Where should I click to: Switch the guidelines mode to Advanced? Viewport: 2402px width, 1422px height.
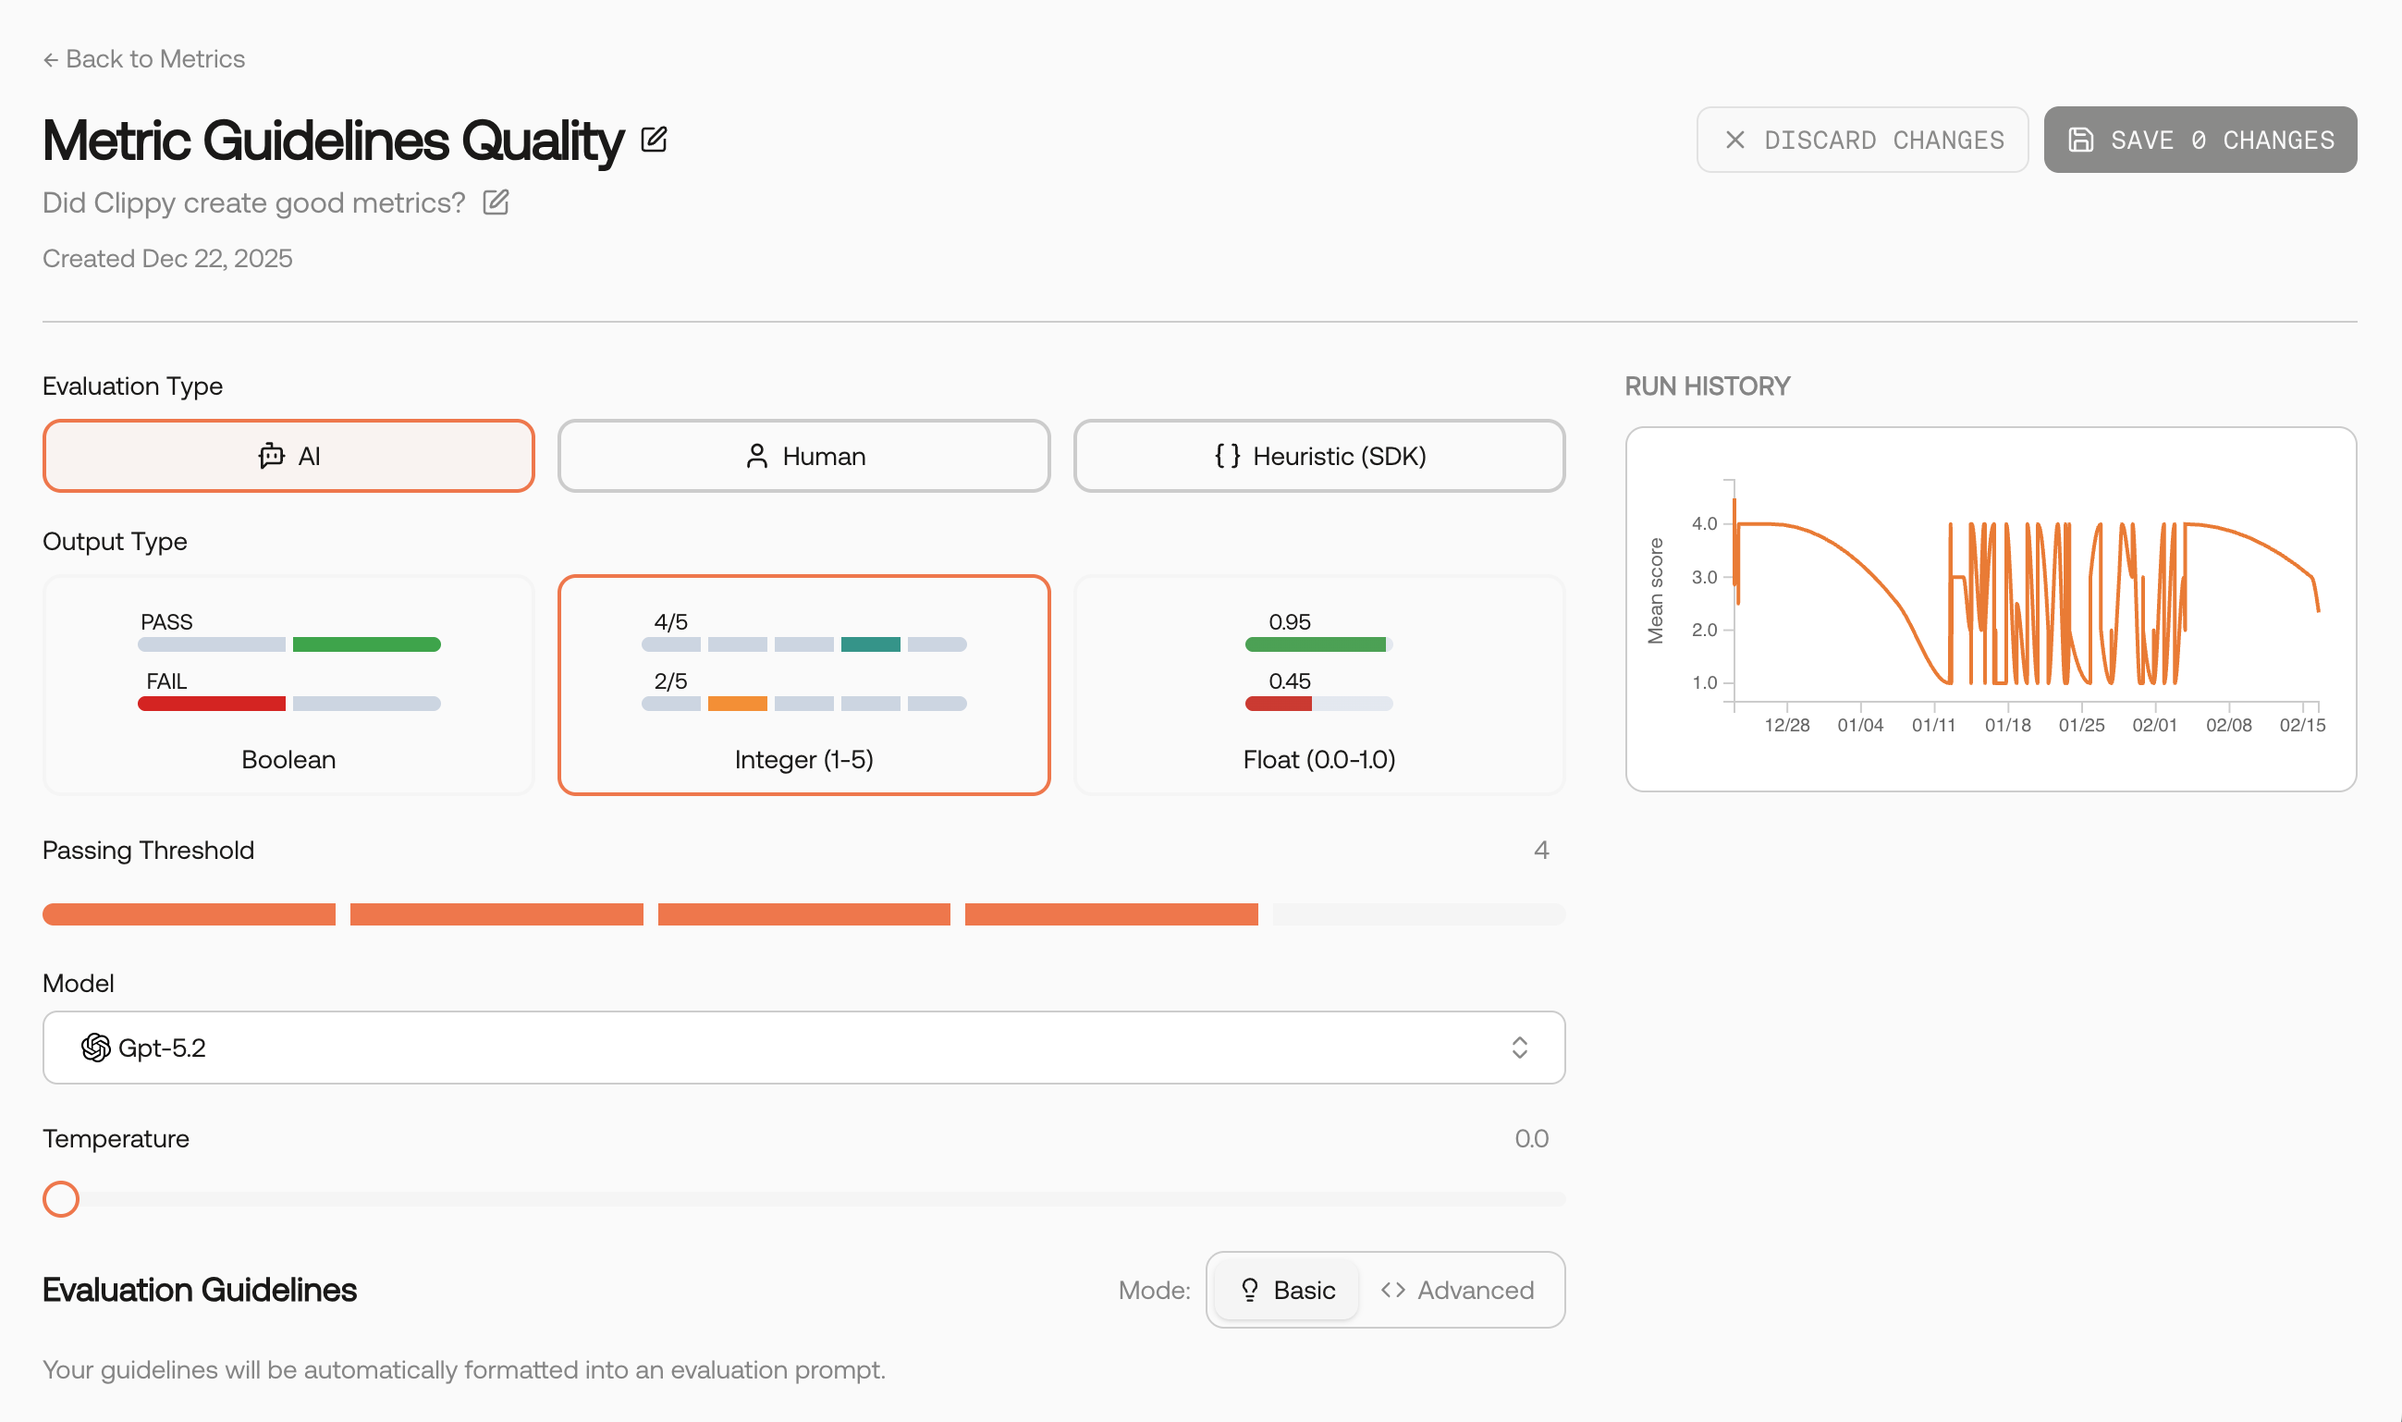point(1457,1290)
